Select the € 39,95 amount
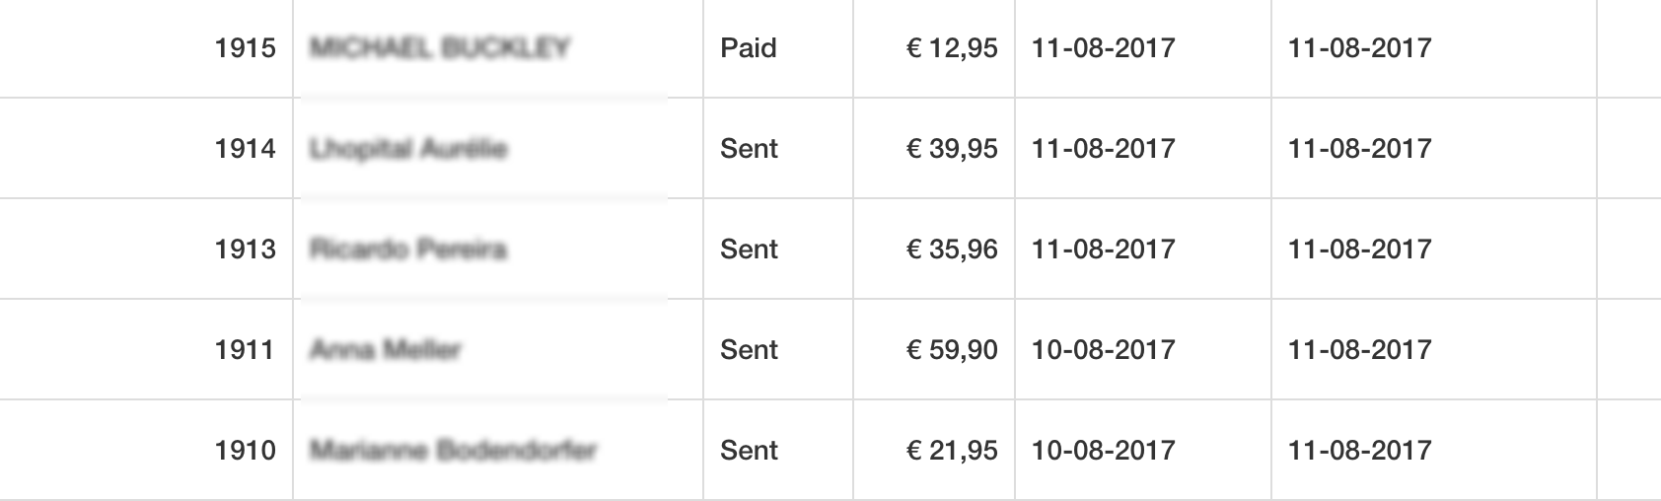Viewport: 1661px width, 501px height. [x=952, y=148]
